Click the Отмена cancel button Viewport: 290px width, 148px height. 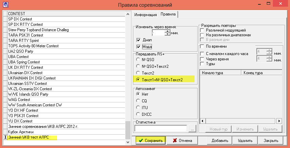click(x=182, y=140)
